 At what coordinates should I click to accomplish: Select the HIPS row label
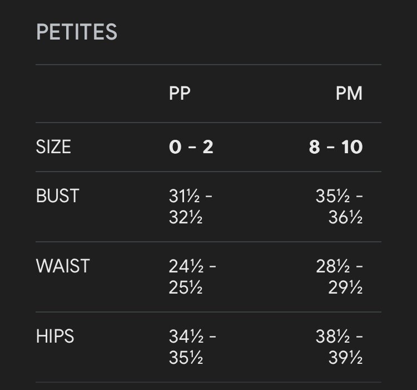(x=55, y=336)
